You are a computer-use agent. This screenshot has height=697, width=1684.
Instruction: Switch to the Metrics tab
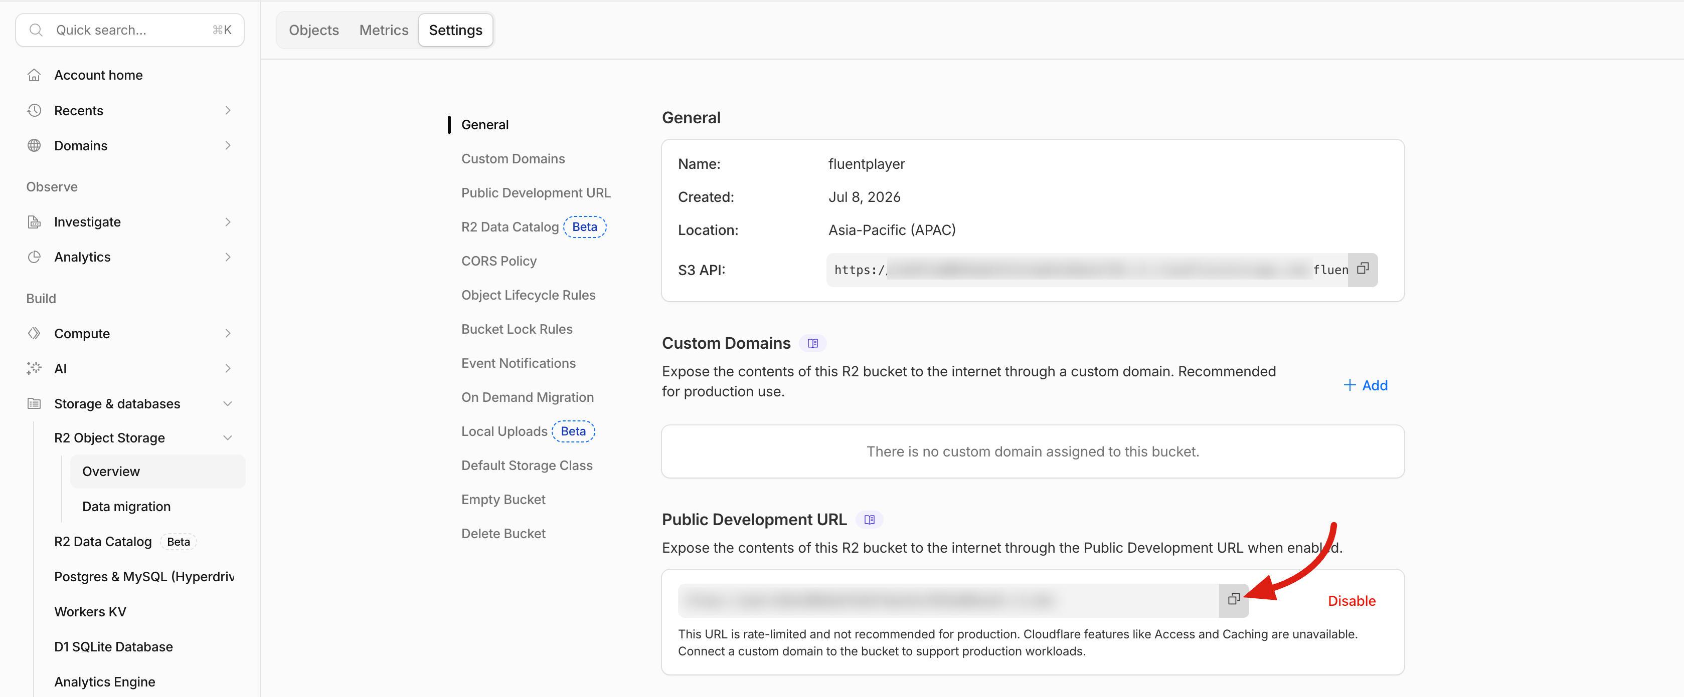tap(384, 30)
